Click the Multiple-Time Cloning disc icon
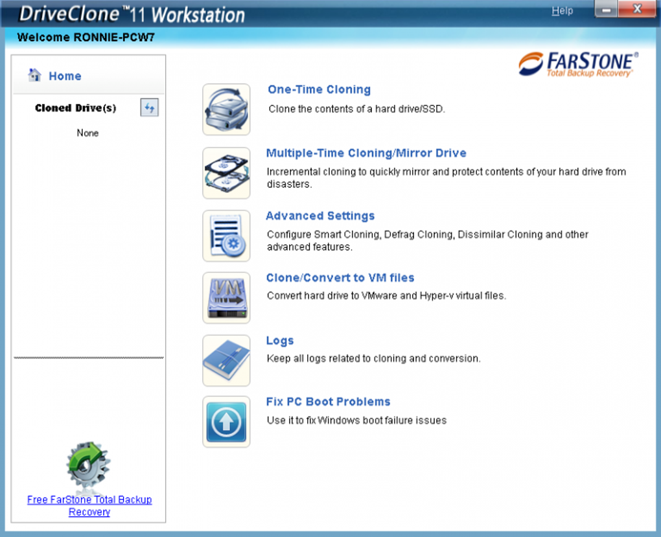Viewport: 661px width, 537px height. (x=226, y=173)
